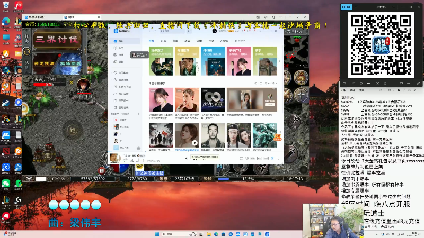Switch to the fourth top tab in music player
The image size is (424, 238).
pyautogui.click(x=187, y=41)
